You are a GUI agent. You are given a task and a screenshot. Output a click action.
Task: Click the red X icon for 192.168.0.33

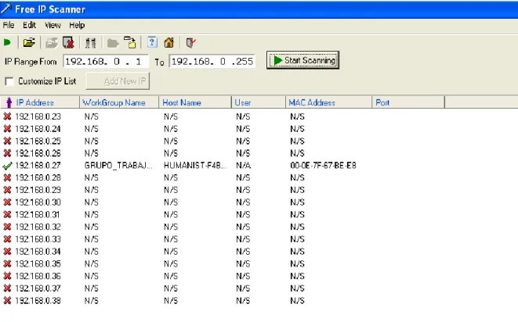7,239
